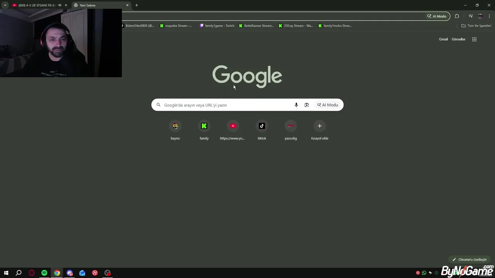Open the Google apps grid

click(x=475, y=39)
